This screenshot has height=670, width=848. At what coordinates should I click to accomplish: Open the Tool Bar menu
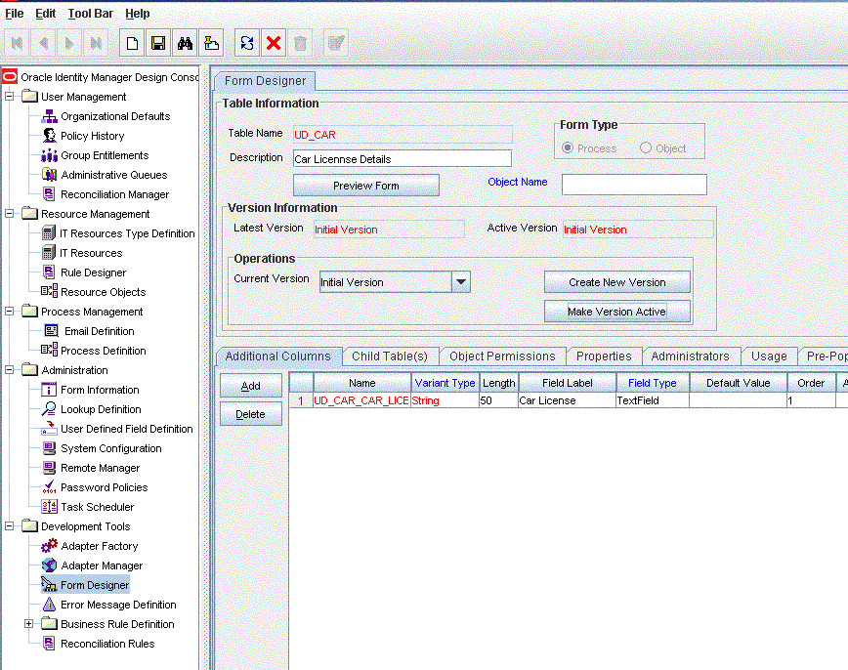(x=90, y=14)
